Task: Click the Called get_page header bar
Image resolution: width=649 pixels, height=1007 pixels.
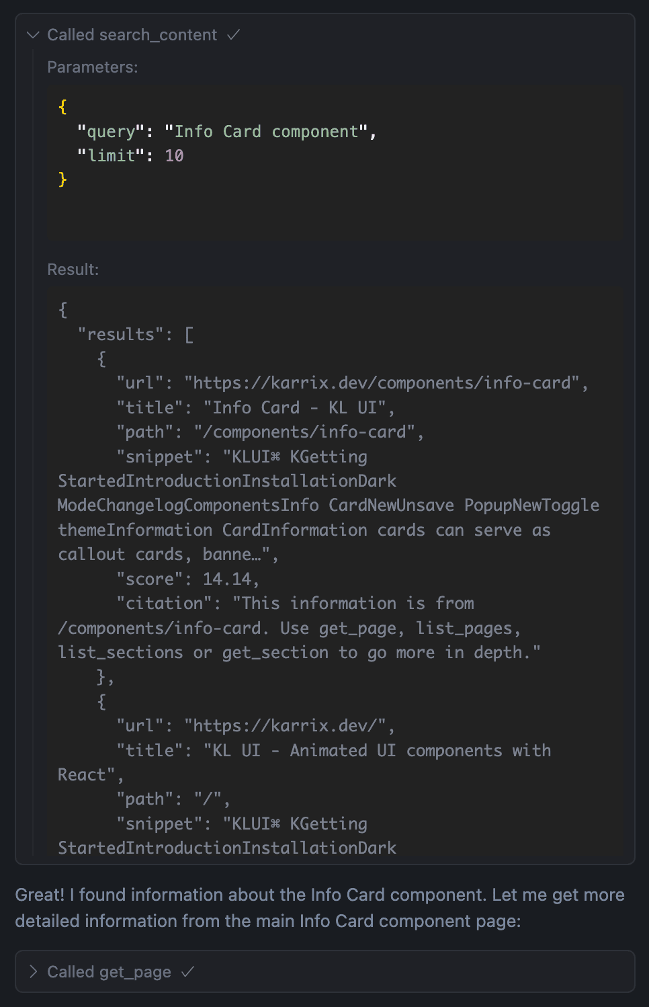Action: click(322, 971)
